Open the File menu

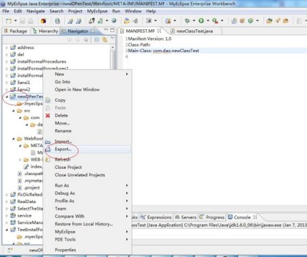5,11
